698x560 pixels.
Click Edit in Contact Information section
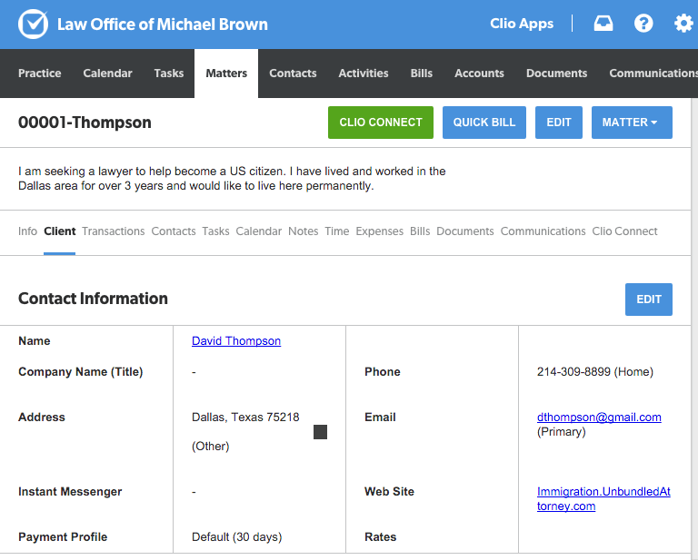tap(649, 300)
